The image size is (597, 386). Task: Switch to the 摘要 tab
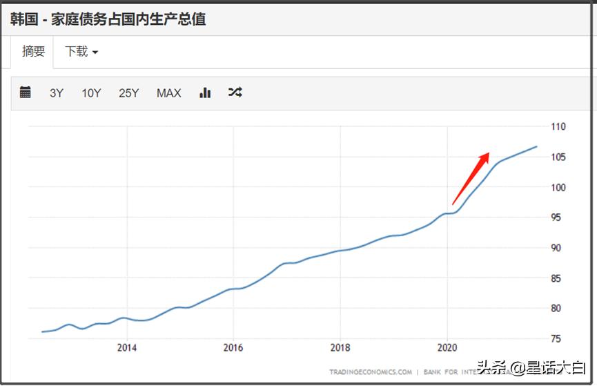[x=34, y=51]
